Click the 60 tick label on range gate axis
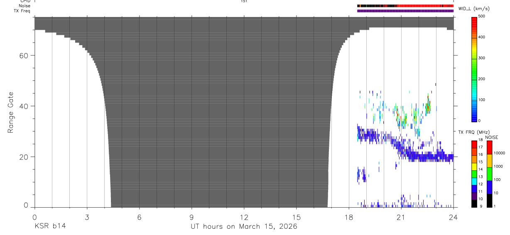The width and height of the screenshot is (510, 235). point(24,56)
